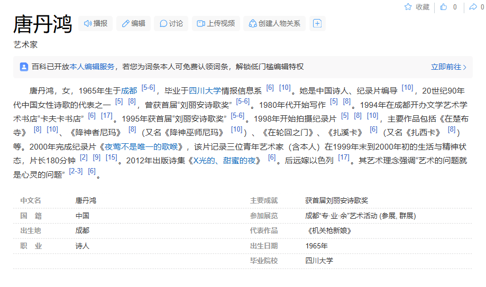Click the plus icon after 创建人物关系
486x287 pixels.
317,23
